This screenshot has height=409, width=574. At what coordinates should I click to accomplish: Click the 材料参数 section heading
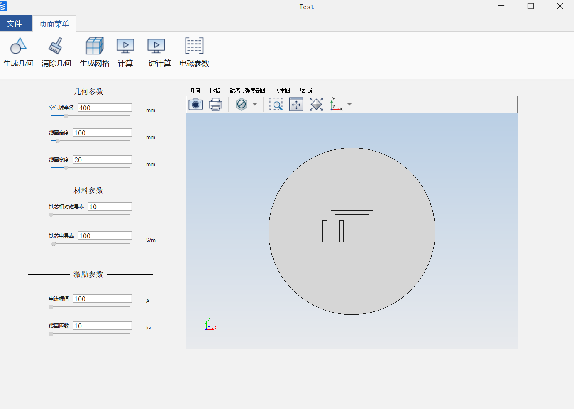(x=88, y=190)
